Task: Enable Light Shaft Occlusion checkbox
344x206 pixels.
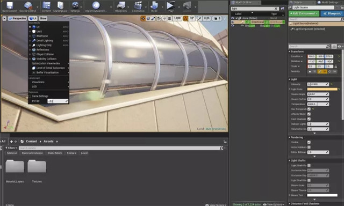Action: (x=309, y=166)
